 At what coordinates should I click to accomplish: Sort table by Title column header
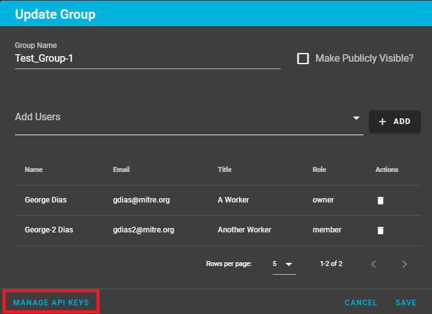coord(225,169)
